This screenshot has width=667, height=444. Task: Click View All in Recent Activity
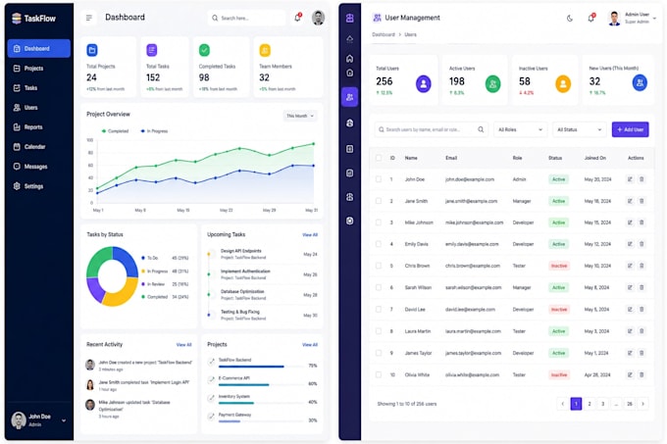pos(183,345)
